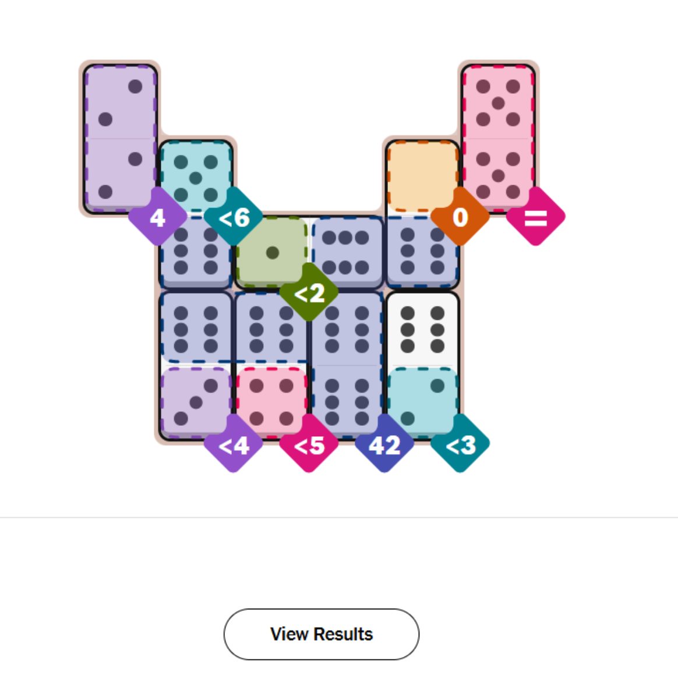Image resolution: width=678 pixels, height=699 pixels.
Task: Click the top half of purple vertical domino
Action: tap(120, 103)
